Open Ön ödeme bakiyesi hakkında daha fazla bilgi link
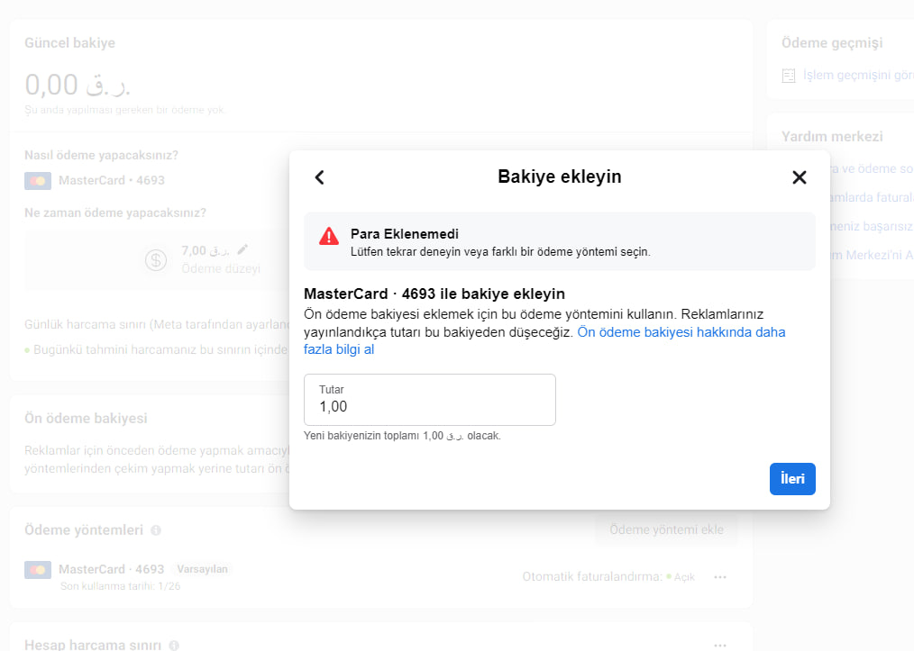This screenshot has width=914, height=651. click(x=544, y=340)
